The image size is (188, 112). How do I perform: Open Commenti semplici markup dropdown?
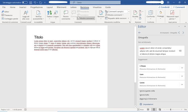129,12
